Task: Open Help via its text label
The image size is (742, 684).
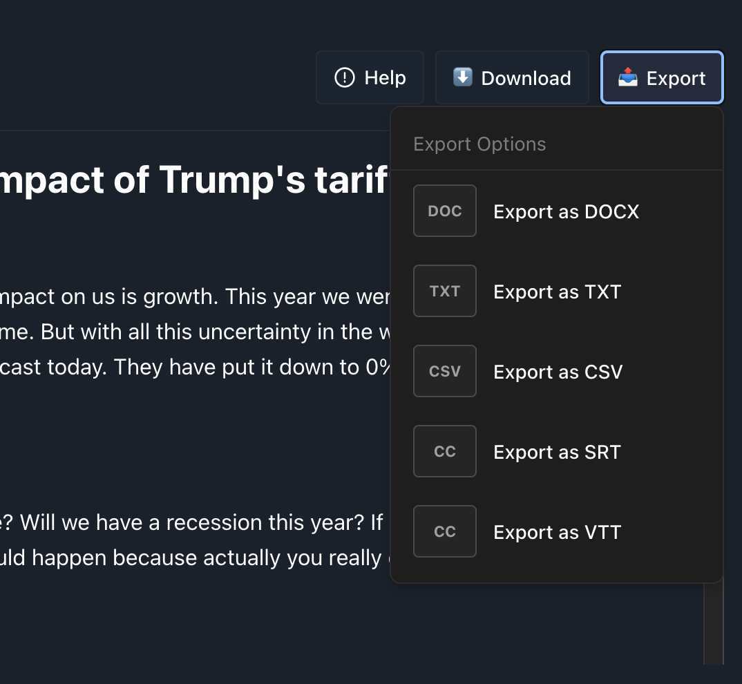Action: [385, 78]
